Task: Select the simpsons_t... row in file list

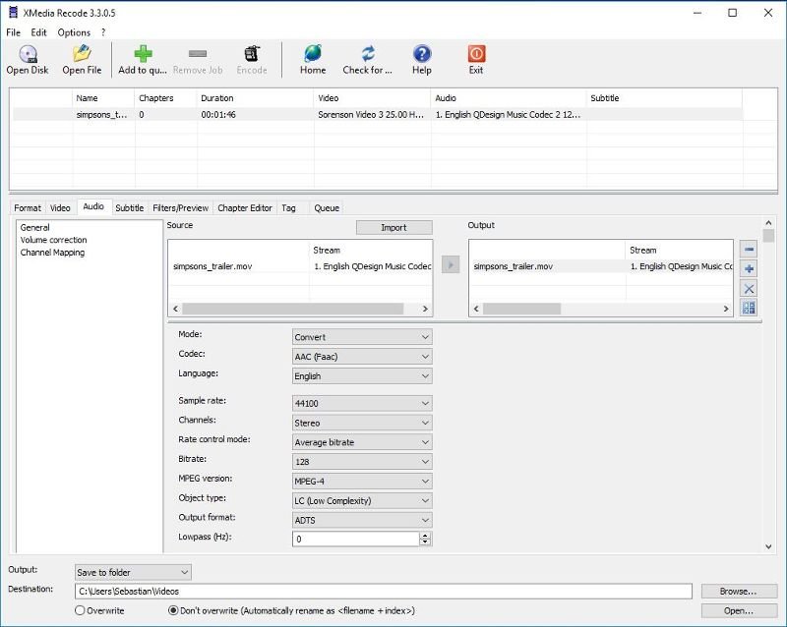Action: (377, 114)
